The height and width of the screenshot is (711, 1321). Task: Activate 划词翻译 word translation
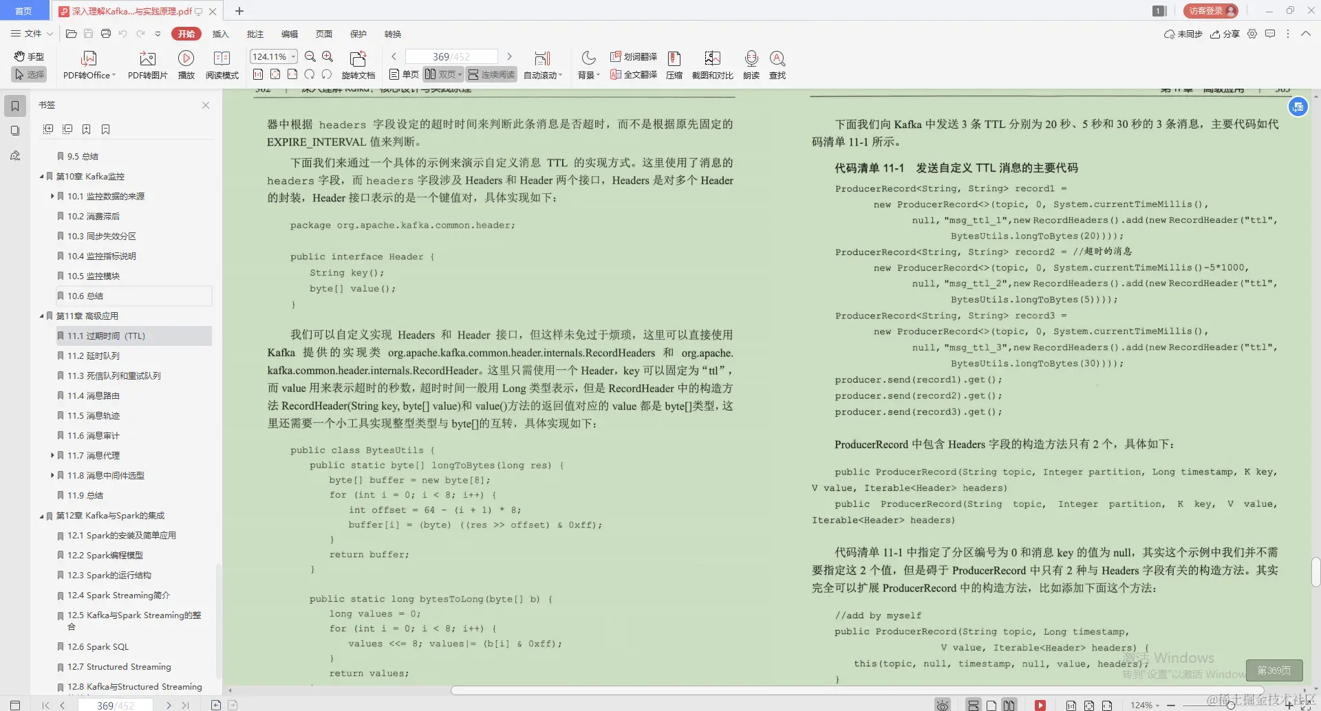click(634, 58)
